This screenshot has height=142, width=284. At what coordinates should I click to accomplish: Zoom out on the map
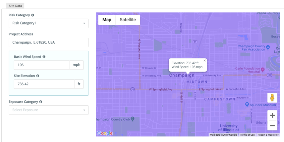tap(272, 126)
